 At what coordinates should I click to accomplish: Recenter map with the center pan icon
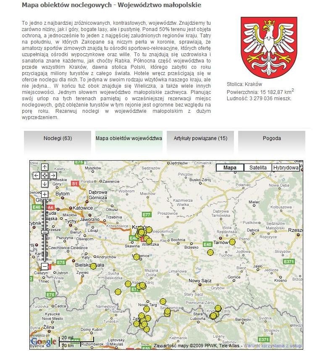tap(45, 175)
